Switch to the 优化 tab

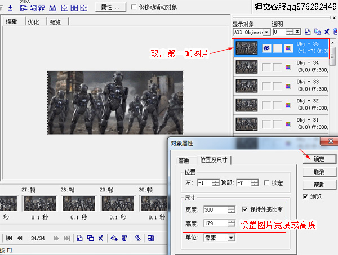(34, 22)
